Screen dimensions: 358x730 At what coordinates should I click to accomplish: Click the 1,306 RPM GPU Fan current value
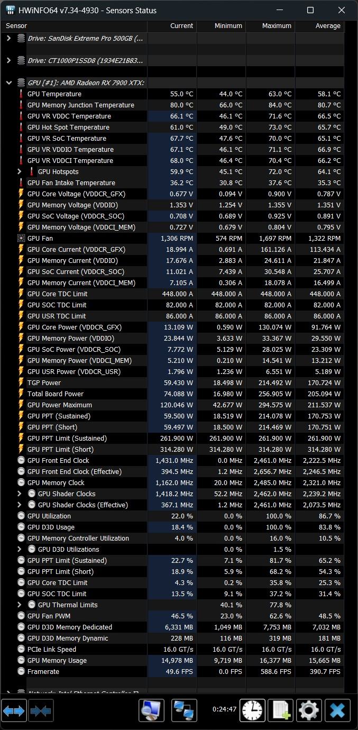(x=177, y=238)
